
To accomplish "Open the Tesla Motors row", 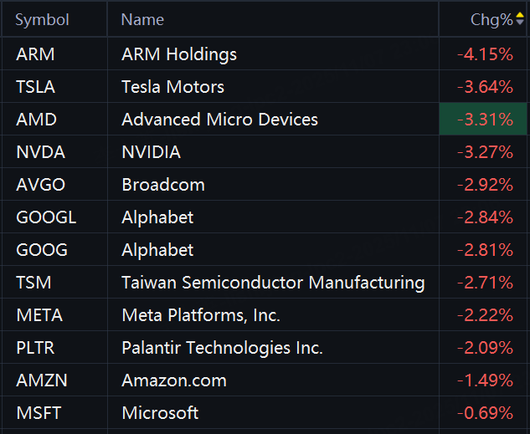I will click(172, 87).
